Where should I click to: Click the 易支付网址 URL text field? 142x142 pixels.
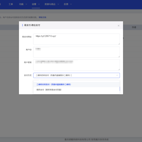pyautogui.click(x=77, y=39)
